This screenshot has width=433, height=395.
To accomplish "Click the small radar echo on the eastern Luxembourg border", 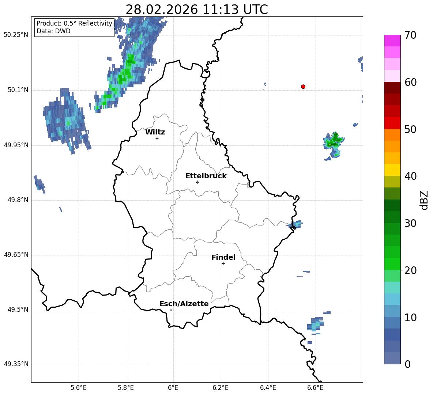I will (295, 224).
